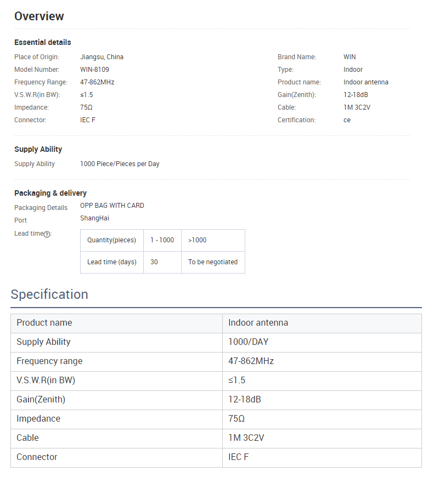Click the ShangHai port value
This screenshot has height=477, width=439.
[95, 218]
